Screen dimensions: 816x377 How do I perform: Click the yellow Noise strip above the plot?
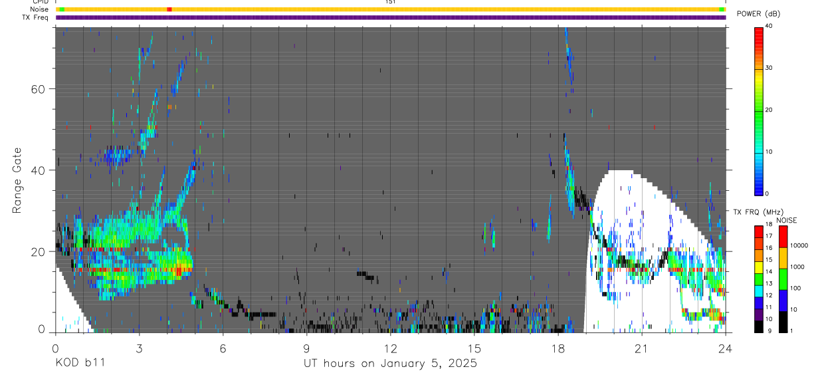point(390,9)
